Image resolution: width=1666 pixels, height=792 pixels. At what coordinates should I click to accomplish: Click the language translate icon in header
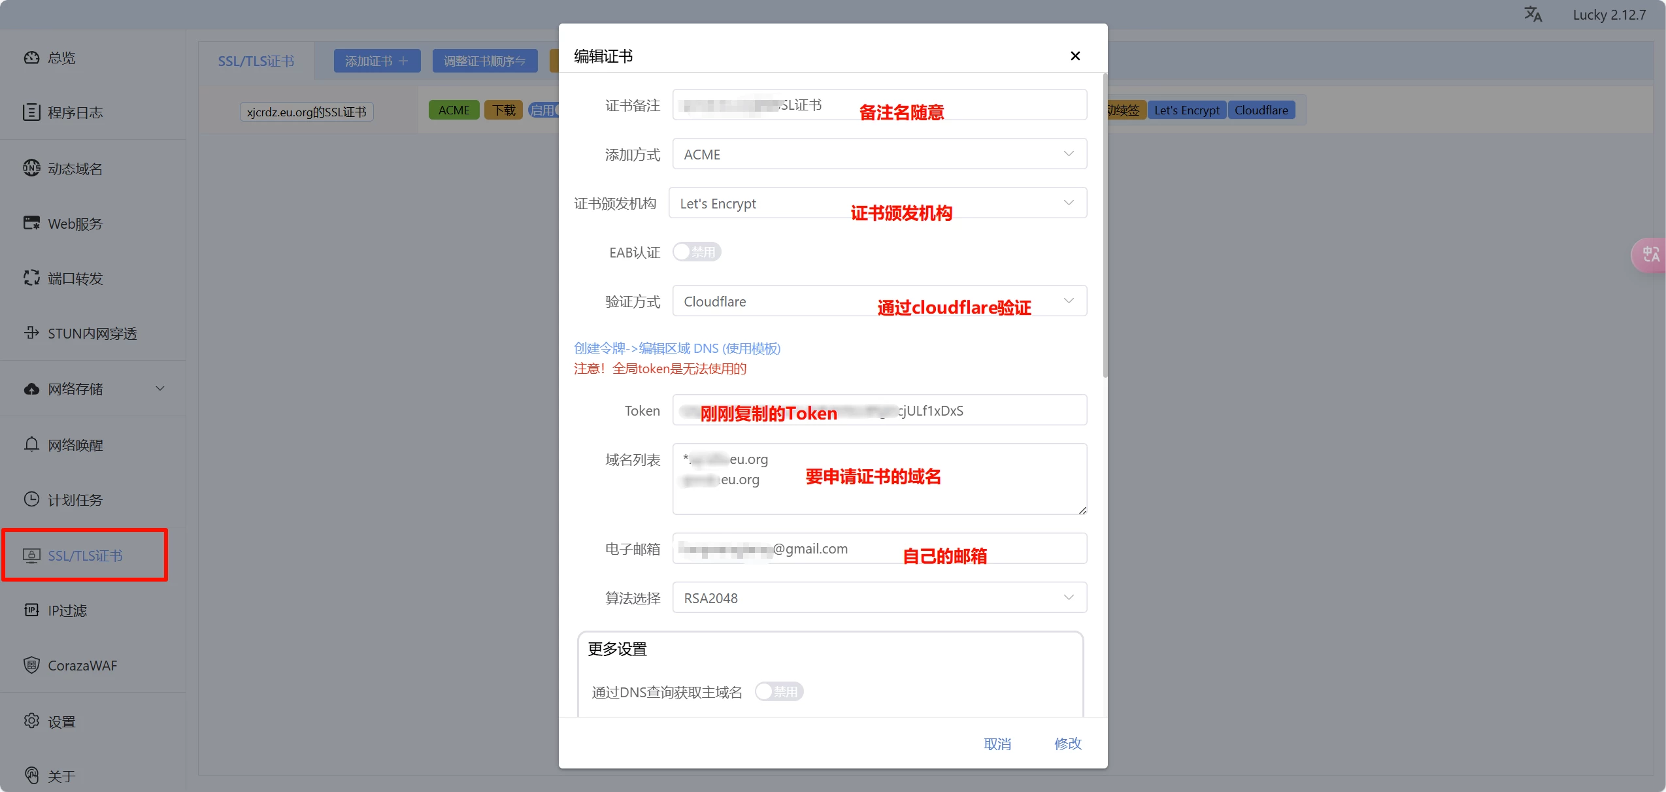coord(1532,14)
